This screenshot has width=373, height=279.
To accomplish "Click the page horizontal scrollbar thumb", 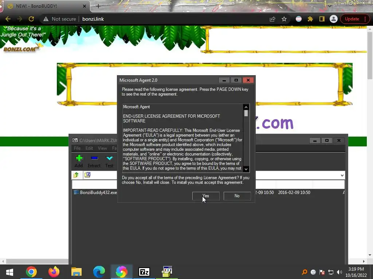I will 38,261.
